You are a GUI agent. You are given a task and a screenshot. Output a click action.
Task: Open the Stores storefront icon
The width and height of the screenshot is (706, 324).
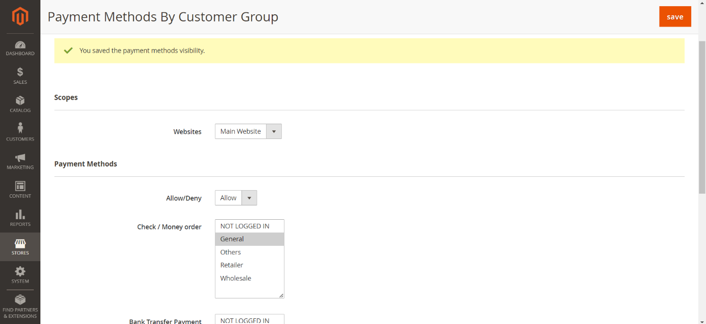(20, 244)
